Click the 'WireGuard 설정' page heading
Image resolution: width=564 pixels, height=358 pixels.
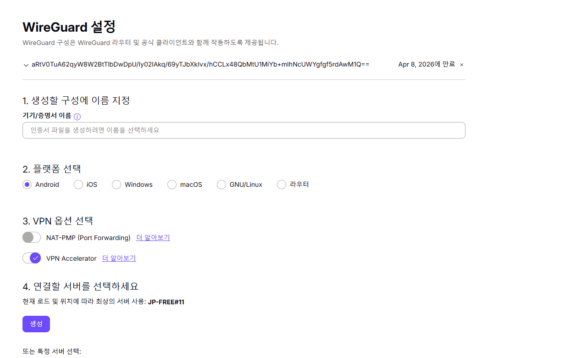coord(69,27)
